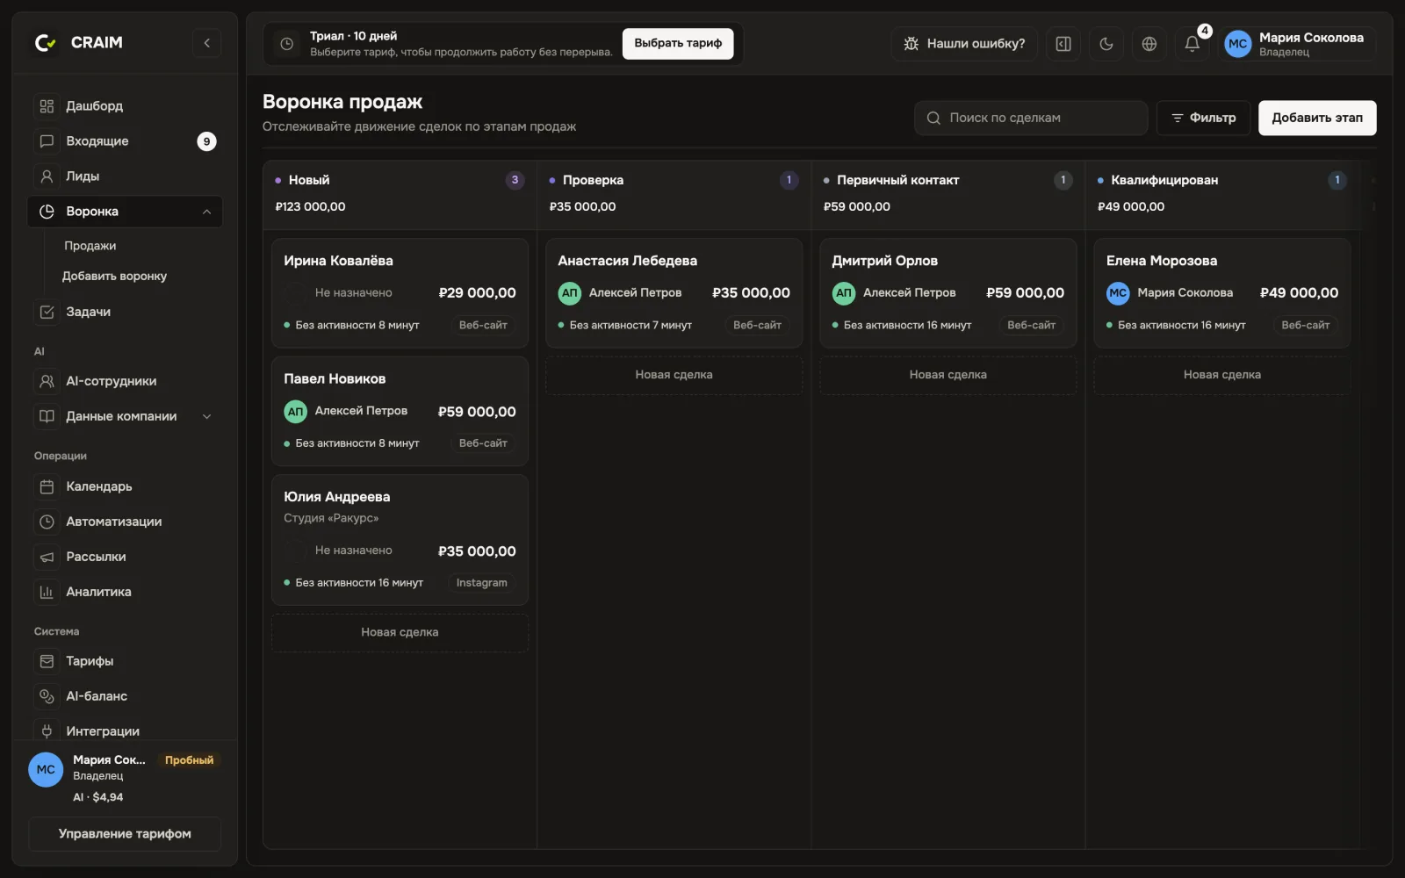Click Новая сделка under Новый column
The image size is (1405, 878).
(x=400, y=632)
